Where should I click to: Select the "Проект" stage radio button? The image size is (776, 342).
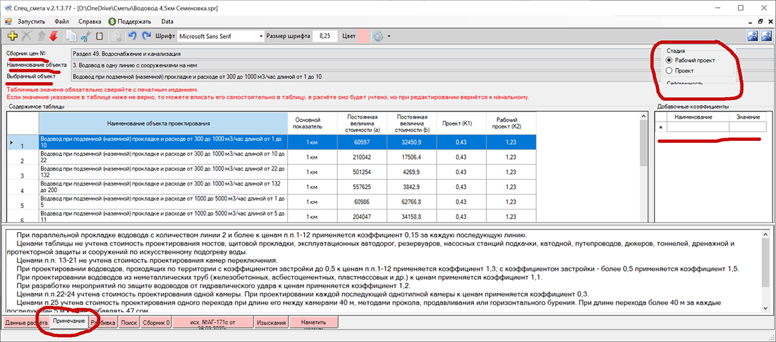670,70
